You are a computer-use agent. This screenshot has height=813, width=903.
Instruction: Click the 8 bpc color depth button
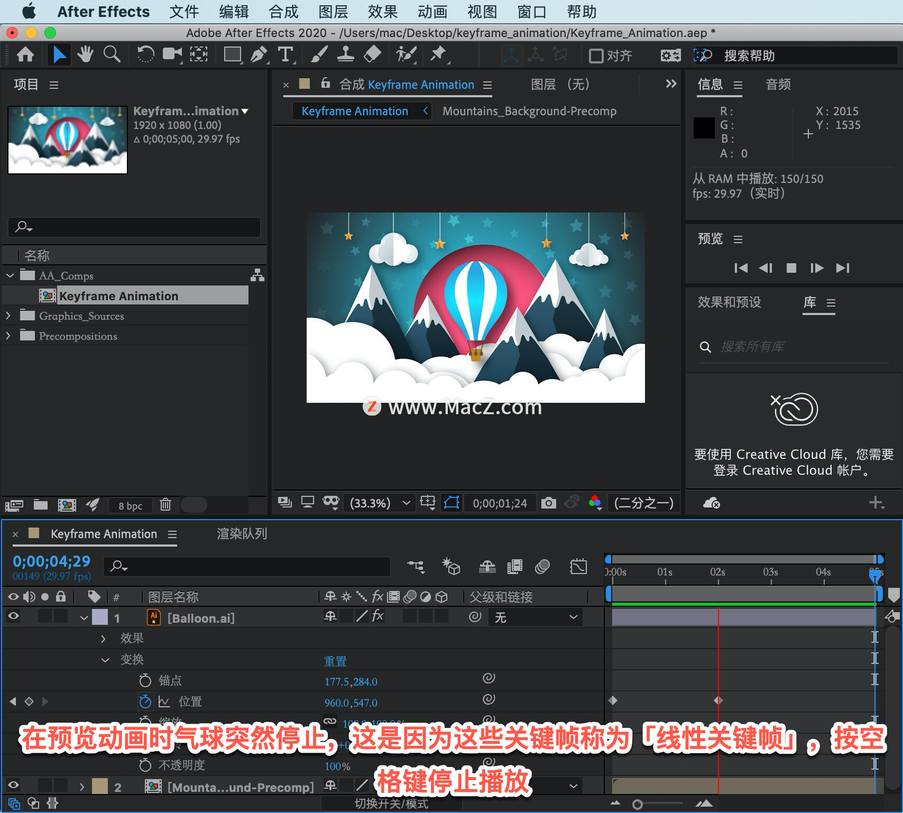(130, 506)
